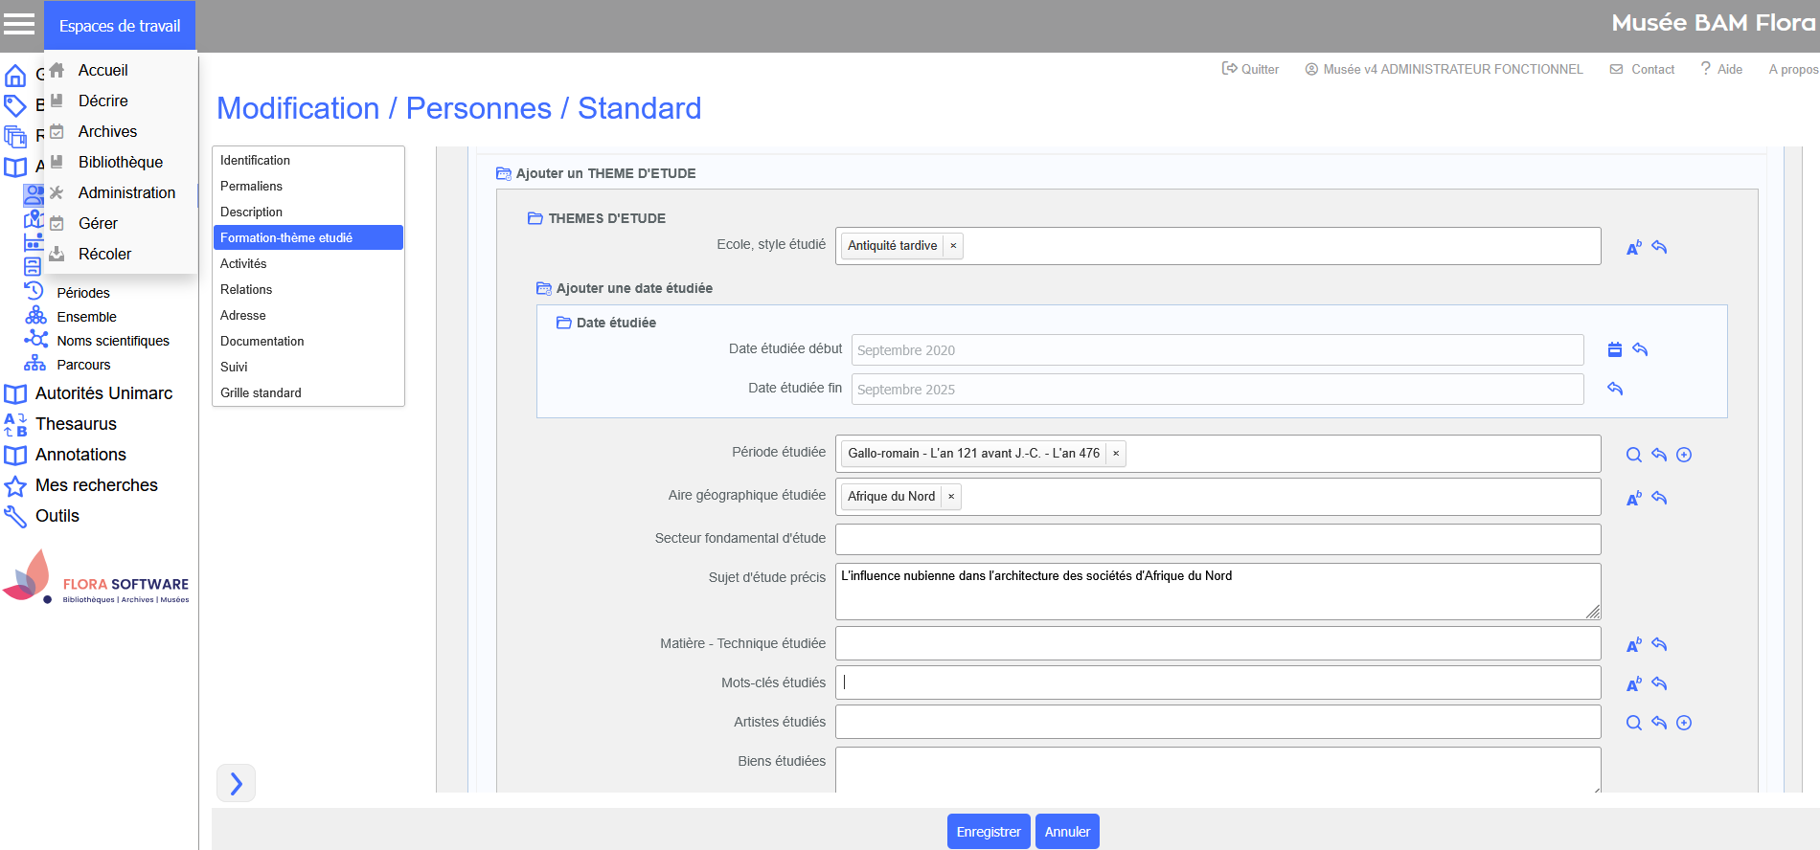Viewport: 1820px width, 850px height.
Task: Expand the side panel with chevron button
Action: coord(236,783)
